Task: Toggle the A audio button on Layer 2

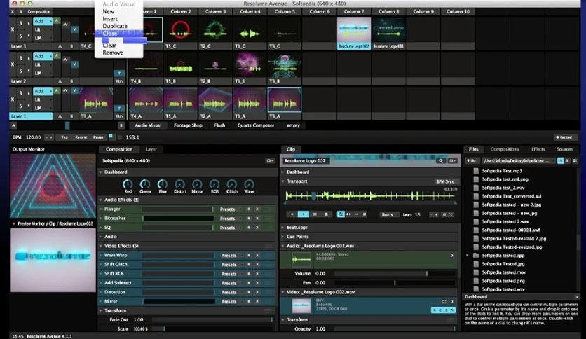Action: tap(57, 55)
